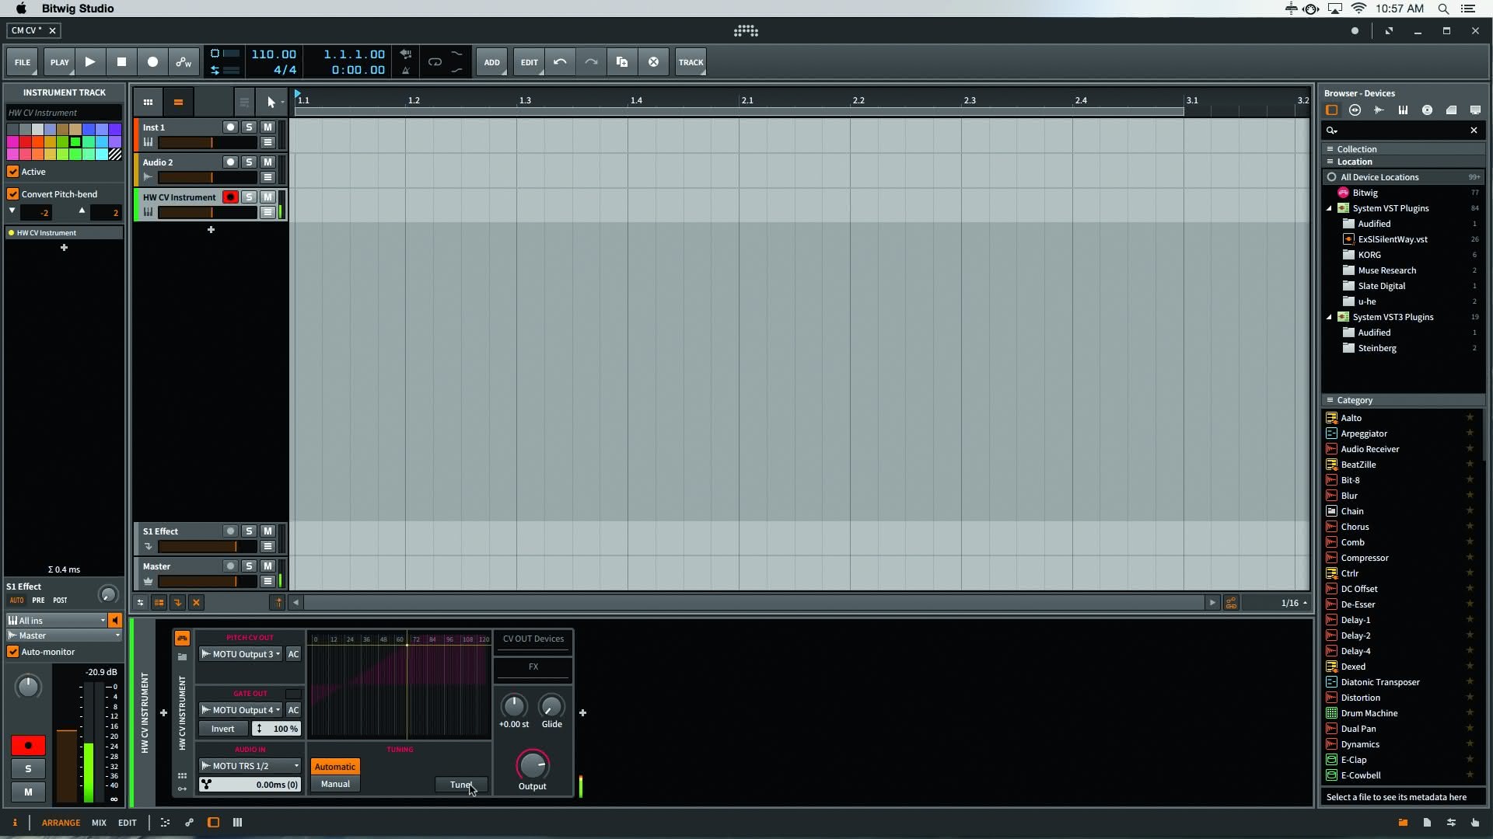
Task: Open the Multisamples keyboard browser tab
Action: [x=1403, y=110]
